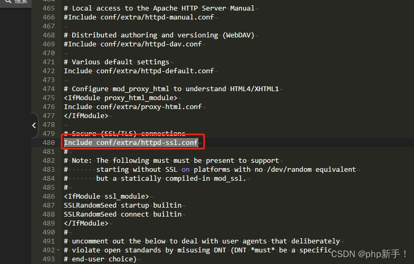Click the proxy-html.conf Include line
Image resolution: width=414 pixels, height=264 pixels.
click(x=132, y=107)
